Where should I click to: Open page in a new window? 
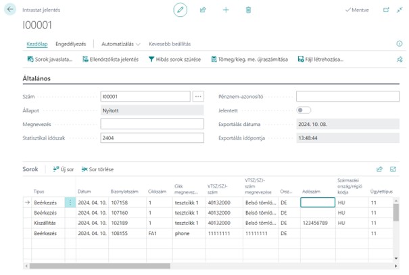point(386,10)
